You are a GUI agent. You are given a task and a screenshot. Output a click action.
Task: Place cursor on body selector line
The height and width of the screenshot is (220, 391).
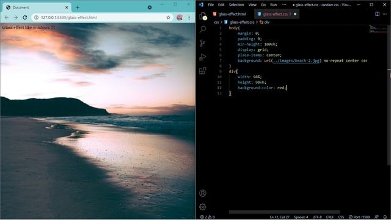[235, 28]
